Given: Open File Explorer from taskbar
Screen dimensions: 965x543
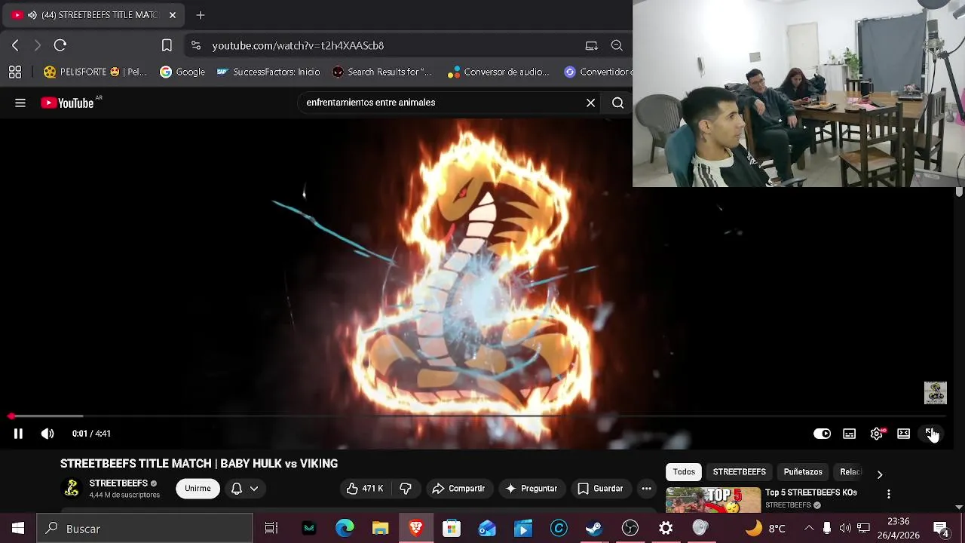Looking at the screenshot, I should pyautogui.click(x=380, y=529).
